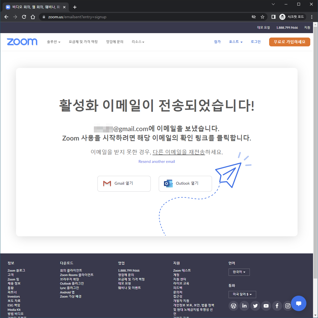Open the incognito 시크릿 모드 profile indicator
This screenshot has height=318, width=318.
coord(292,17)
